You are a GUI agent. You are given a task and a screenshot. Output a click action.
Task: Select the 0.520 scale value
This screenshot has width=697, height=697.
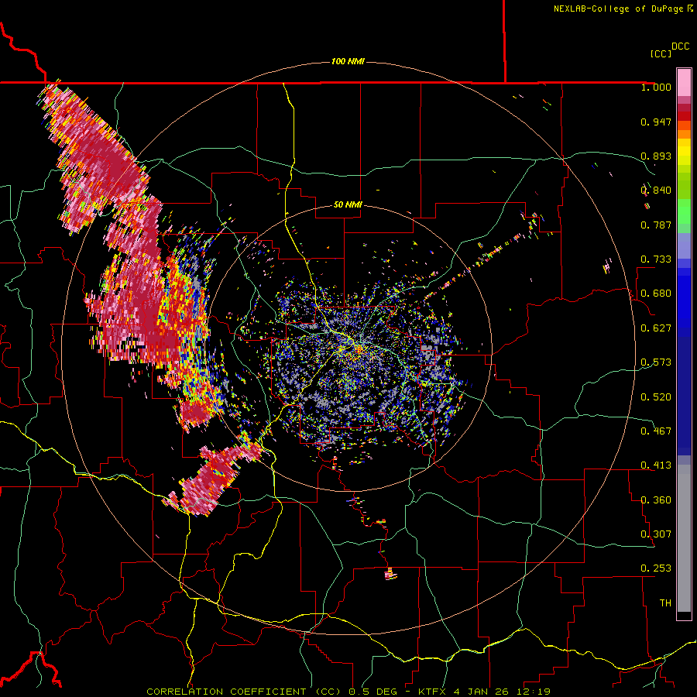pos(656,397)
